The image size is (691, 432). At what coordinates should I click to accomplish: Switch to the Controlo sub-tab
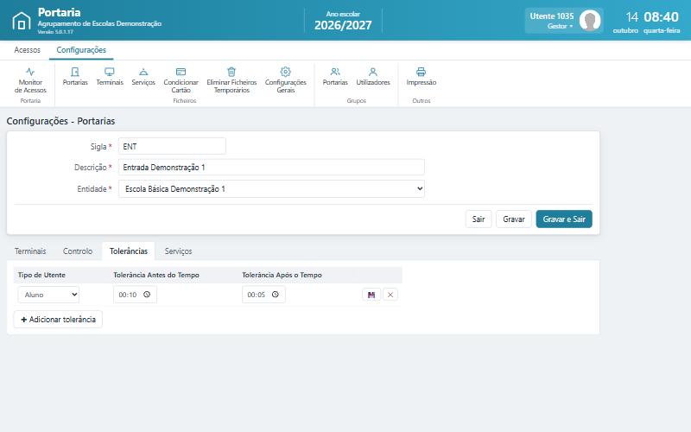[x=78, y=251]
